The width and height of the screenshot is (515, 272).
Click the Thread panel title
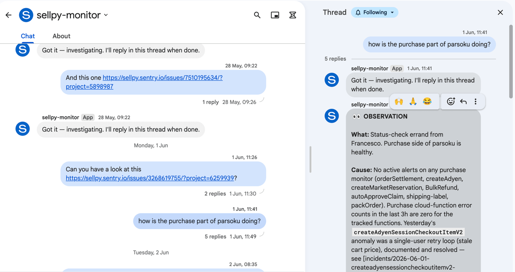(x=334, y=12)
